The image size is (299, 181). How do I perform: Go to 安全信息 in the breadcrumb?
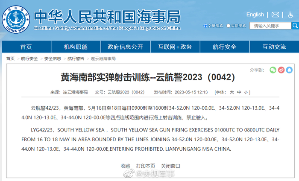53,58
